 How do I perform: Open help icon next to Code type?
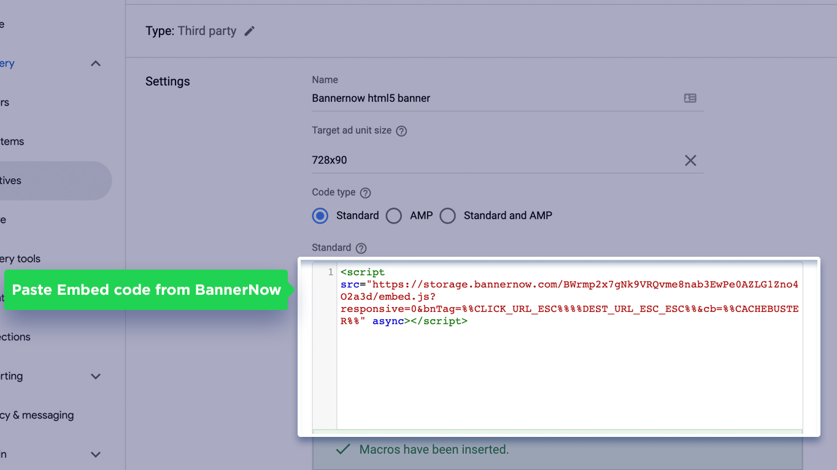coord(366,193)
